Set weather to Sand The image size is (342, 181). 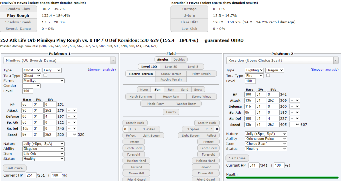coord(184,89)
